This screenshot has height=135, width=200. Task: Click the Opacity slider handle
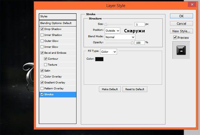coord(132,43)
